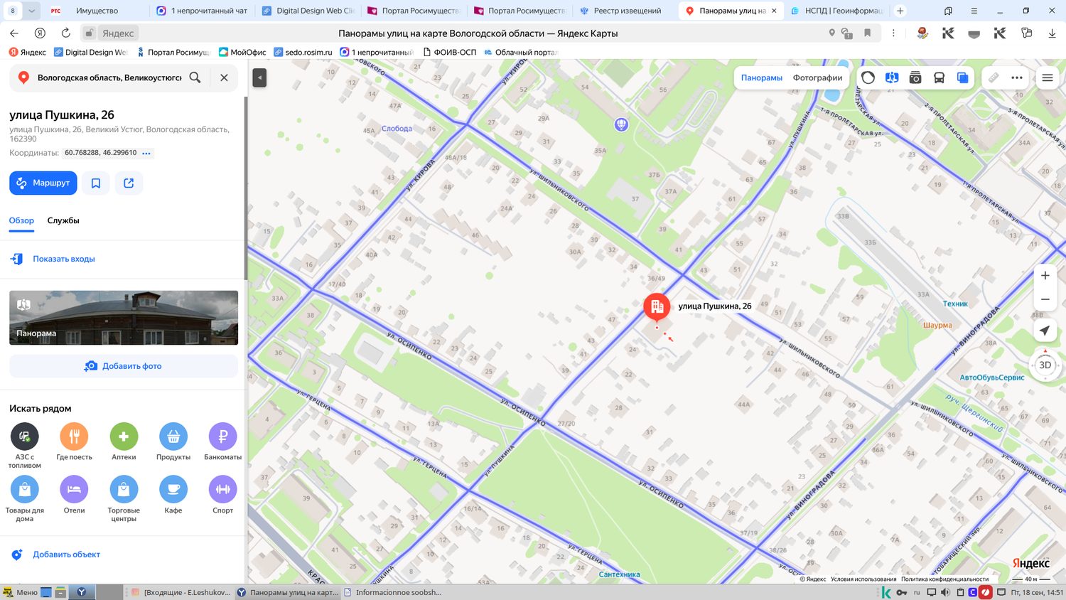Bookmark улица Пушкина, 26

coord(96,183)
